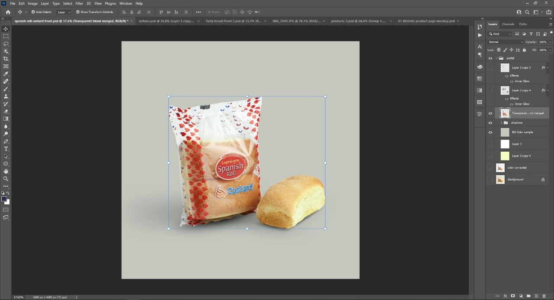Show the Layer 2 copy 3 layer
554x300 pixels.
click(490, 68)
